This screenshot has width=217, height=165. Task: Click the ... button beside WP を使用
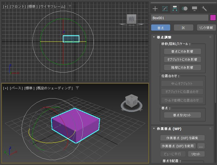(201, 146)
